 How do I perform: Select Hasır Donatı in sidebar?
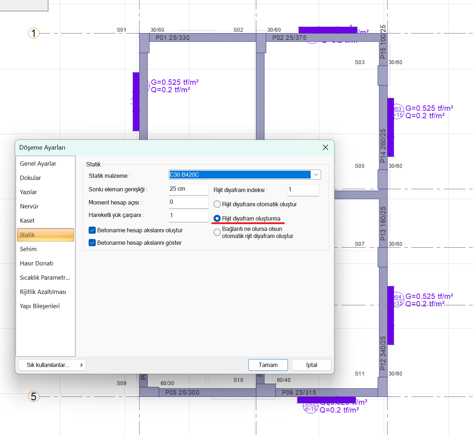(37, 263)
